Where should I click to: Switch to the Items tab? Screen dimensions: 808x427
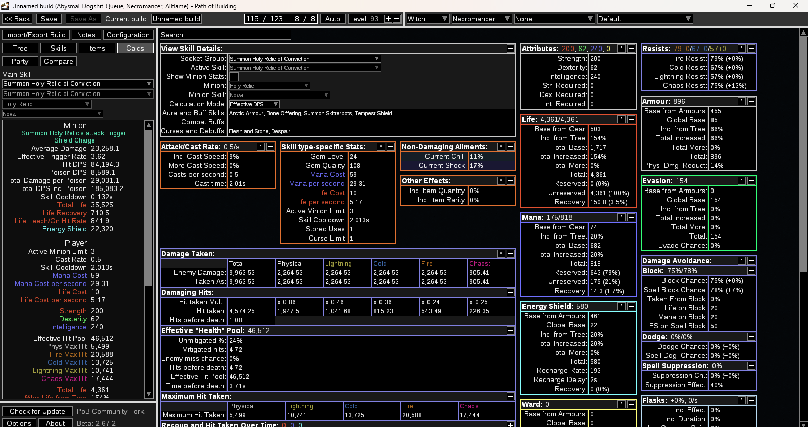[97, 48]
